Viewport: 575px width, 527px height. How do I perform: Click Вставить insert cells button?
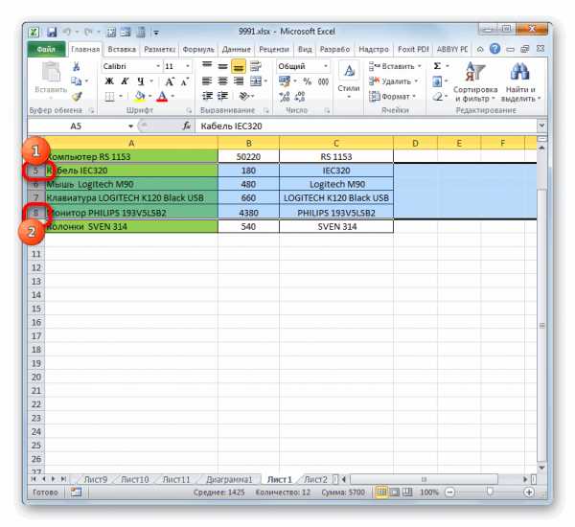[395, 66]
